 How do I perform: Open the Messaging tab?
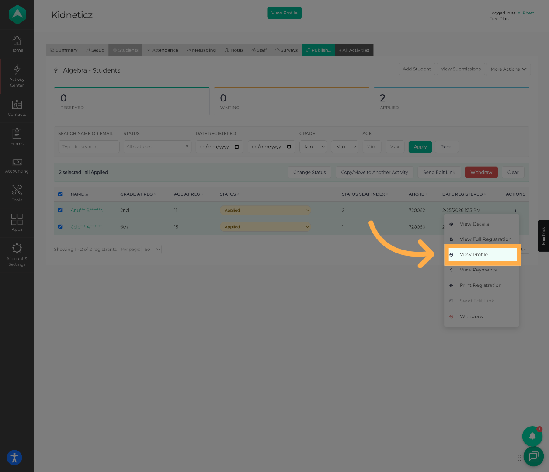[201, 50]
